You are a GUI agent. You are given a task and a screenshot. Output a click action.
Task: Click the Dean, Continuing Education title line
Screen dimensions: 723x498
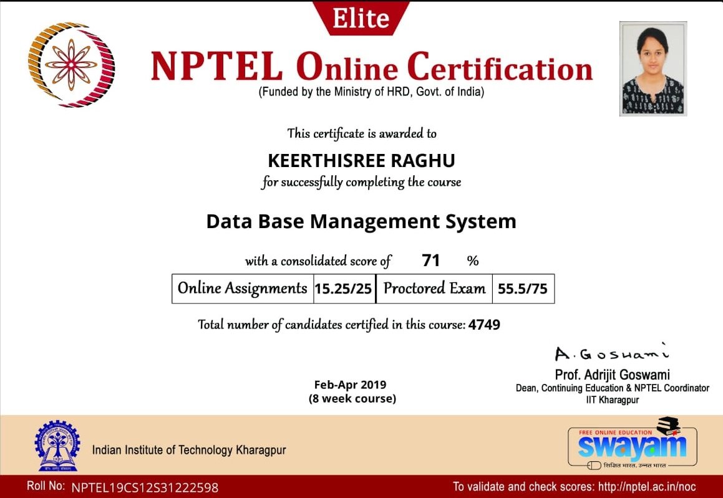click(x=613, y=388)
